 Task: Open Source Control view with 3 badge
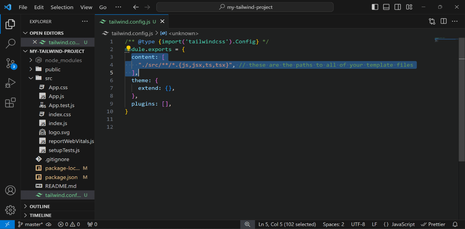11,64
